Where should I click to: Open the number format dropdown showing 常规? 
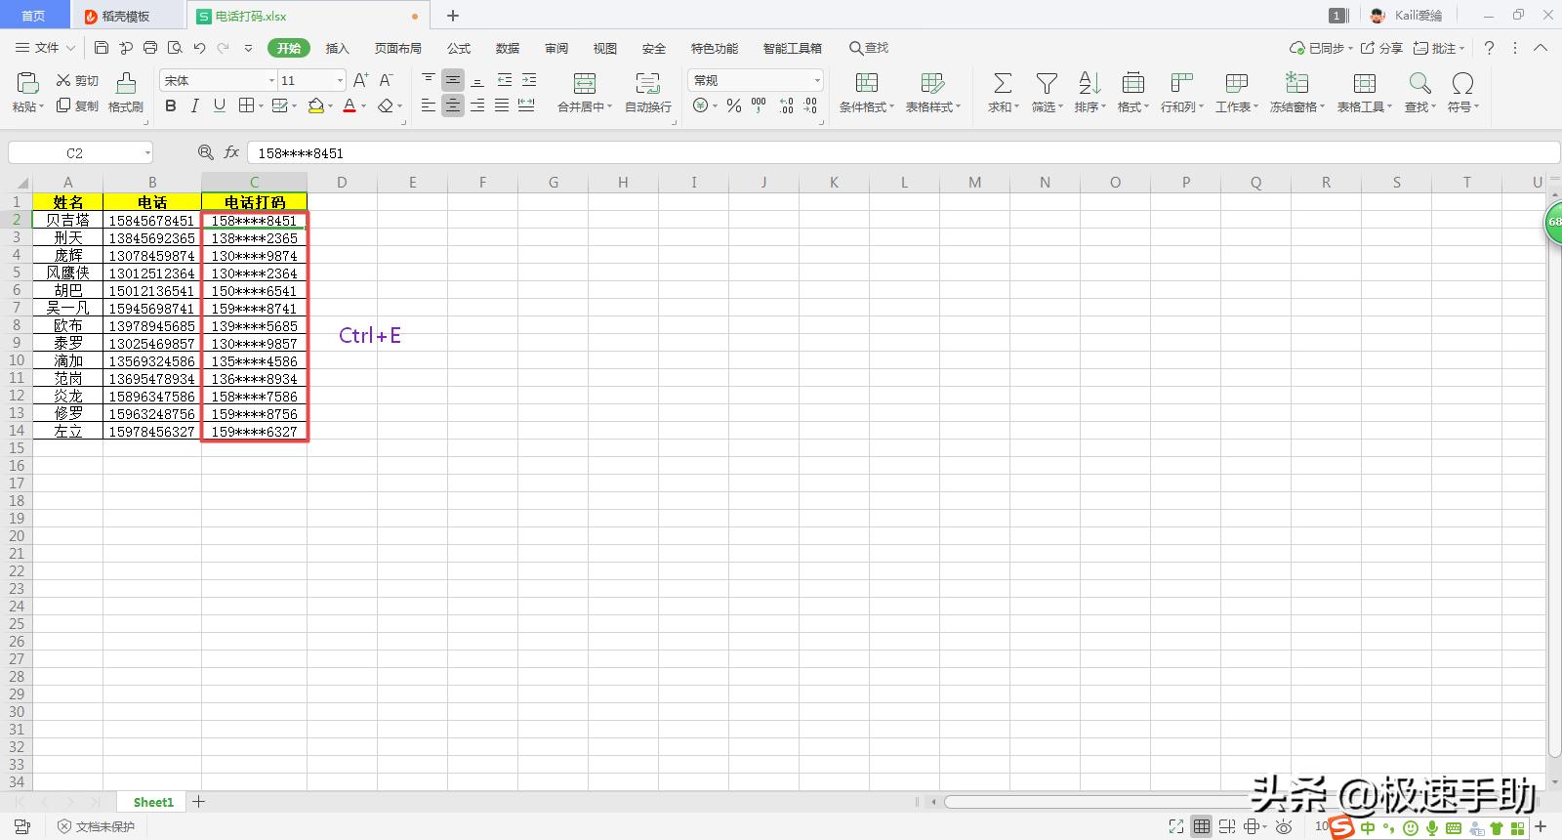click(816, 80)
